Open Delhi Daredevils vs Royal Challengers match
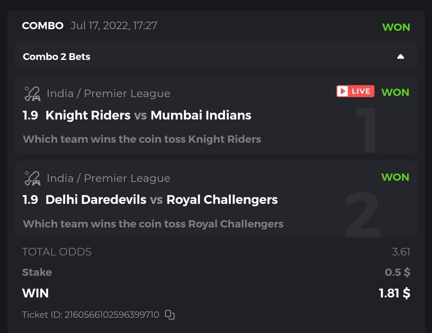 coord(162,200)
